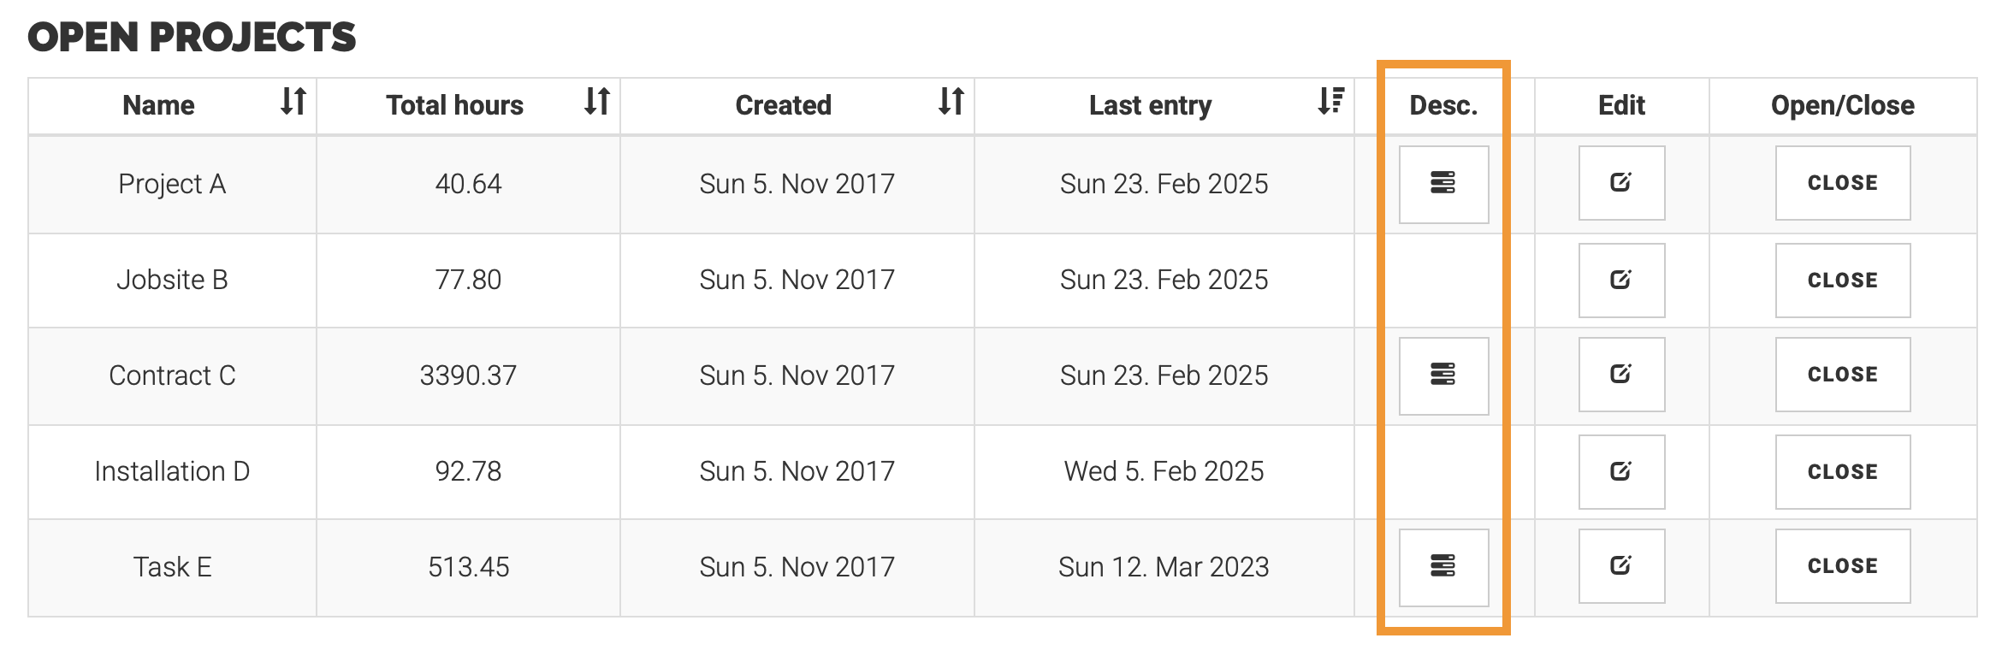
Task: Edit the Contract C entry
Action: pyautogui.click(x=1620, y=375)
